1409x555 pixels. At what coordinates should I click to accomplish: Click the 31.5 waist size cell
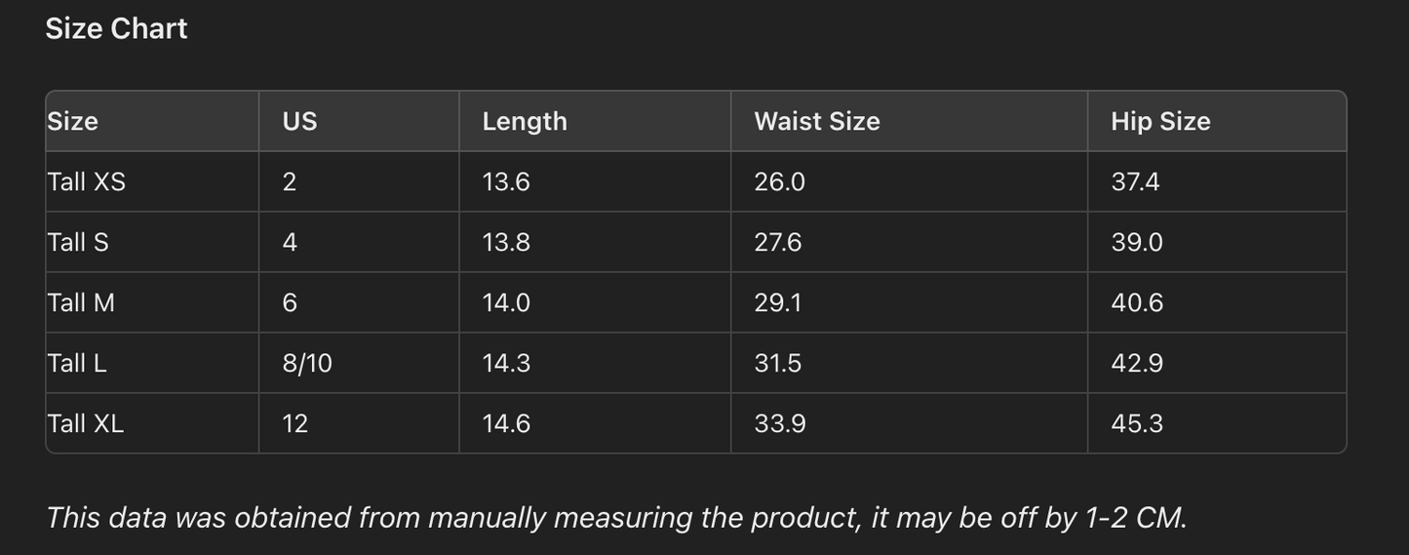[778, 363]
